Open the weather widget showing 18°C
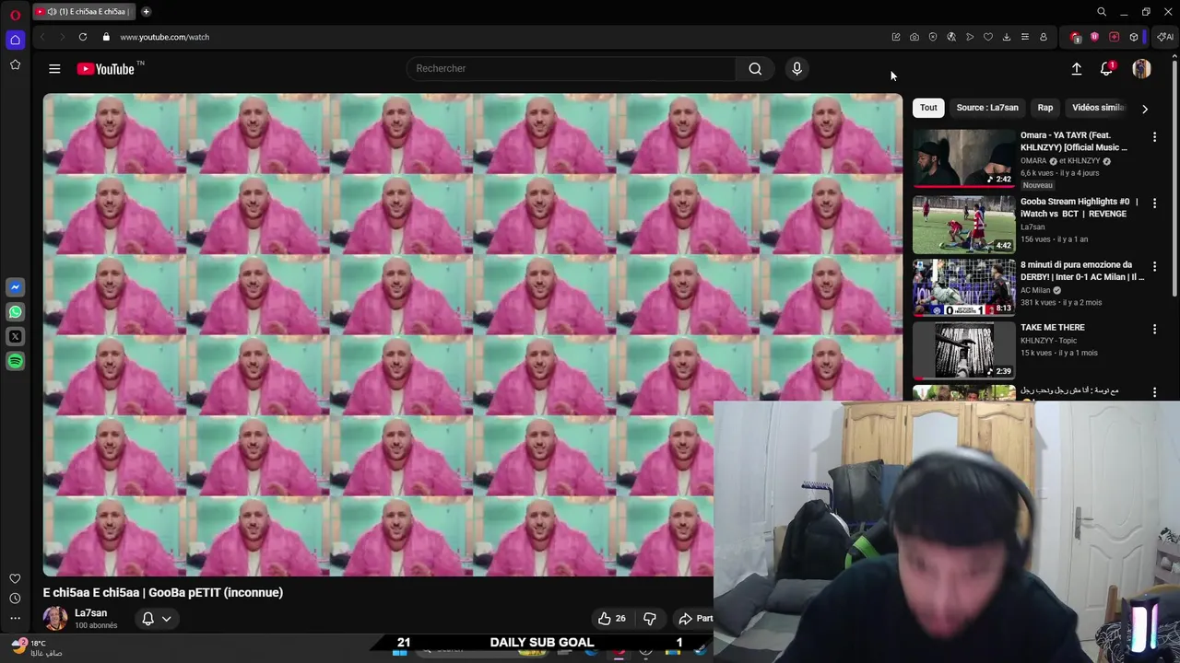 pyautogui.click(x=37, y=647)
